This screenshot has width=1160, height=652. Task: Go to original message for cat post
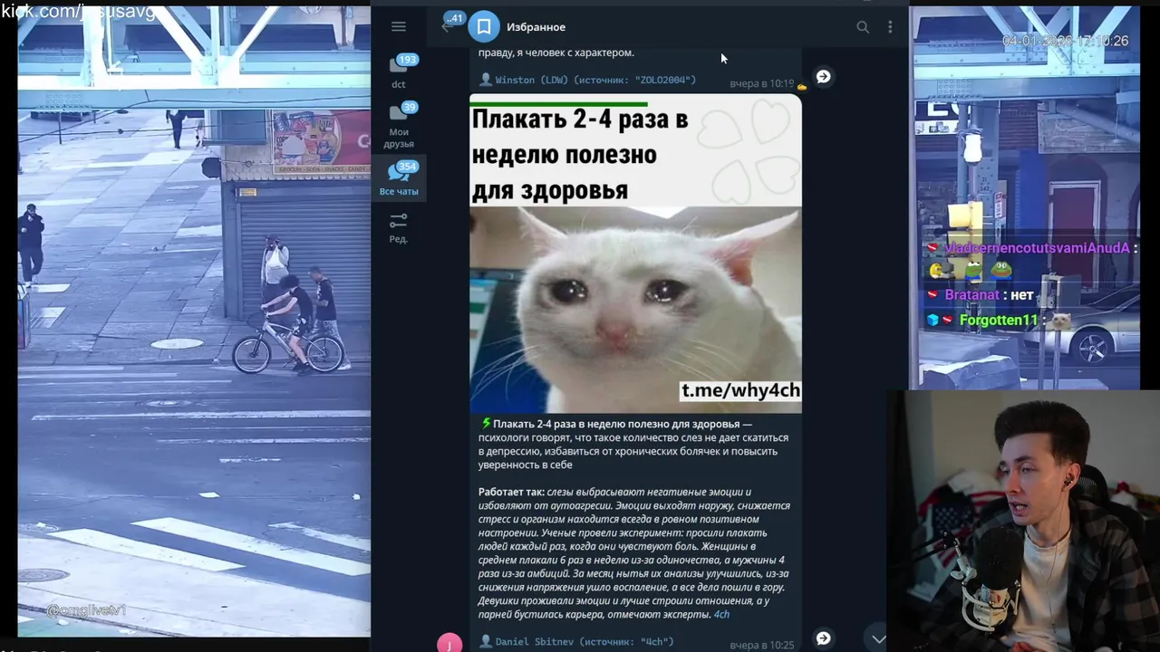(x=823, y=638)
